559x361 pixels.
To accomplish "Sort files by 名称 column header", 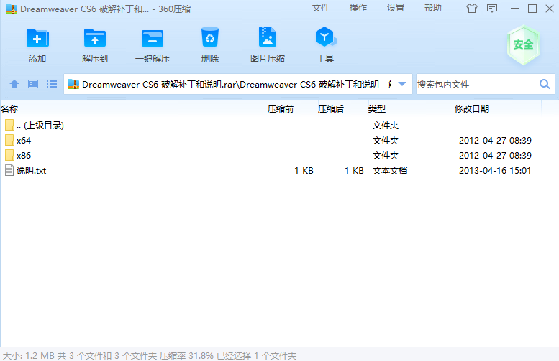I will click(x=10, y=109).
